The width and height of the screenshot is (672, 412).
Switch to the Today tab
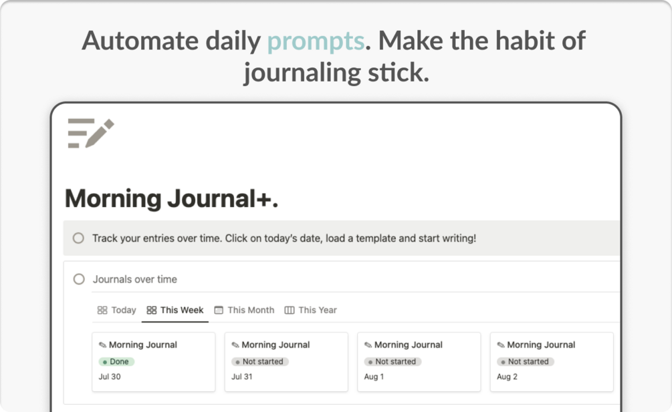click(116, 311)
